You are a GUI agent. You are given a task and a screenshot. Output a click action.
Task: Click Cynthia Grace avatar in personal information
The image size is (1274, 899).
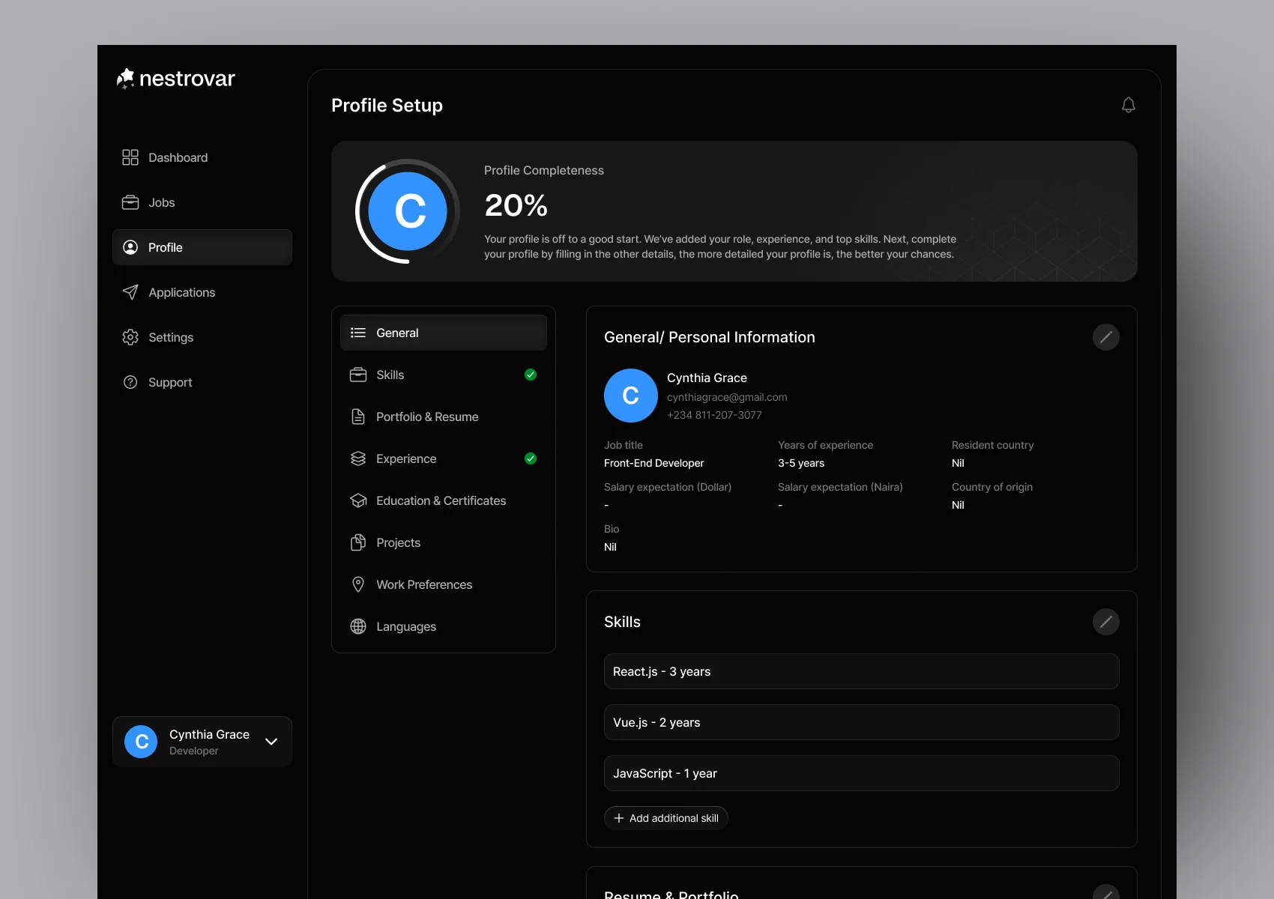pos(631,396)
